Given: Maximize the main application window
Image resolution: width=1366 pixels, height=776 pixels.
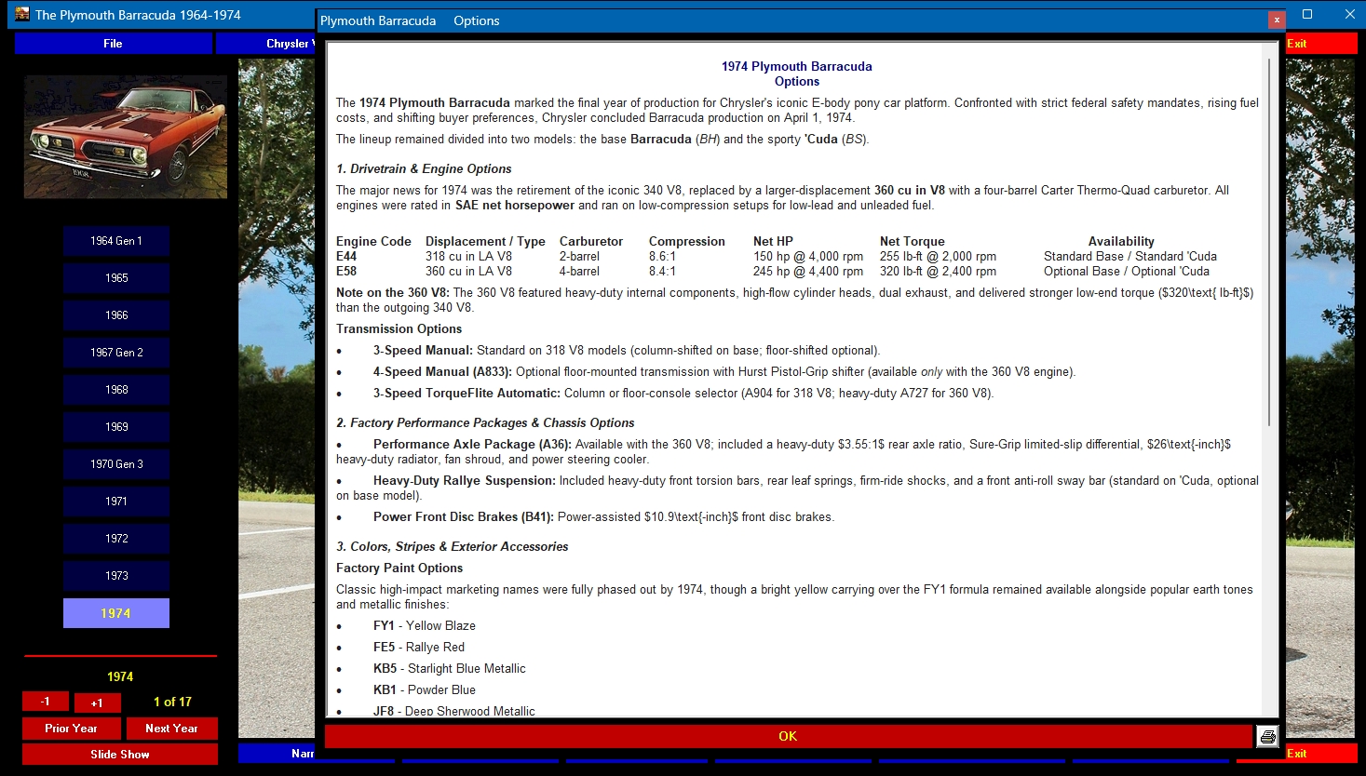Looking at the screenshot, I should tap(1307, 14).
